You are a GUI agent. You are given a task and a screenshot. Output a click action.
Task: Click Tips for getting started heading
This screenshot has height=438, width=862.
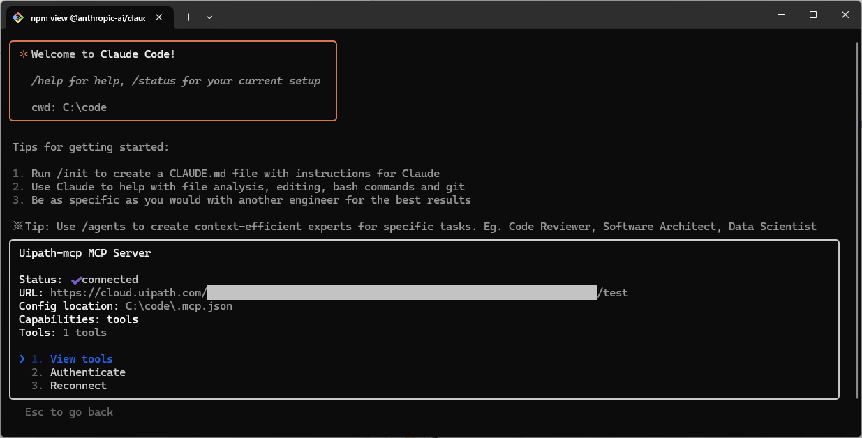[91, 147]
